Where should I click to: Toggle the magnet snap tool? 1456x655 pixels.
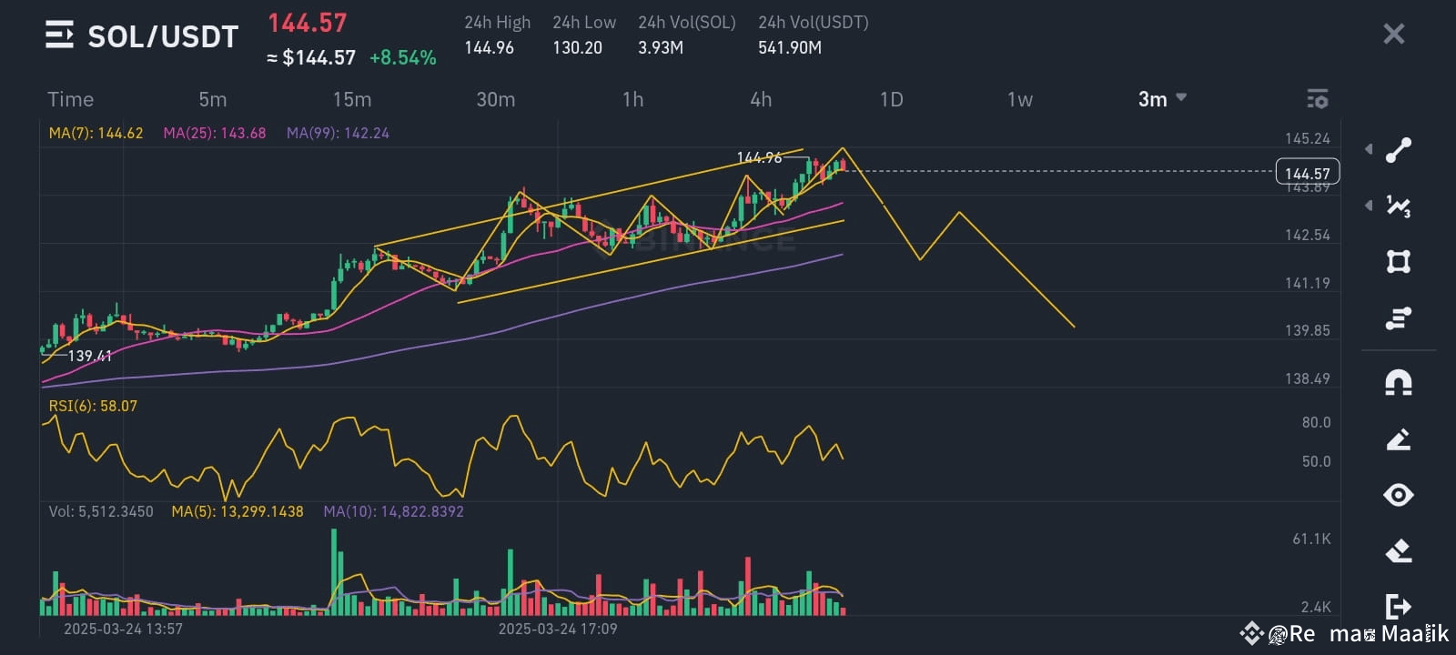tap(1399, 382)
